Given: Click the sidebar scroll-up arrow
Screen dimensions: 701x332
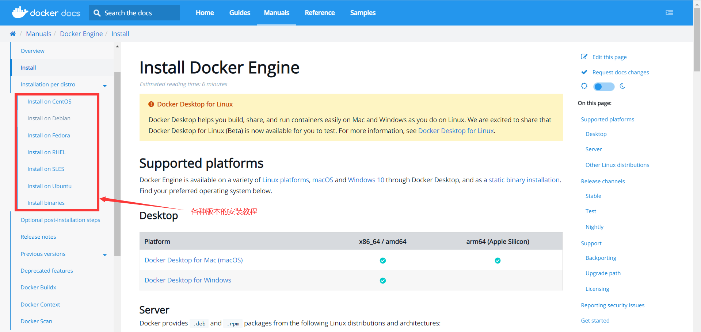Looking at the screenshot, I should coord(117,47).
